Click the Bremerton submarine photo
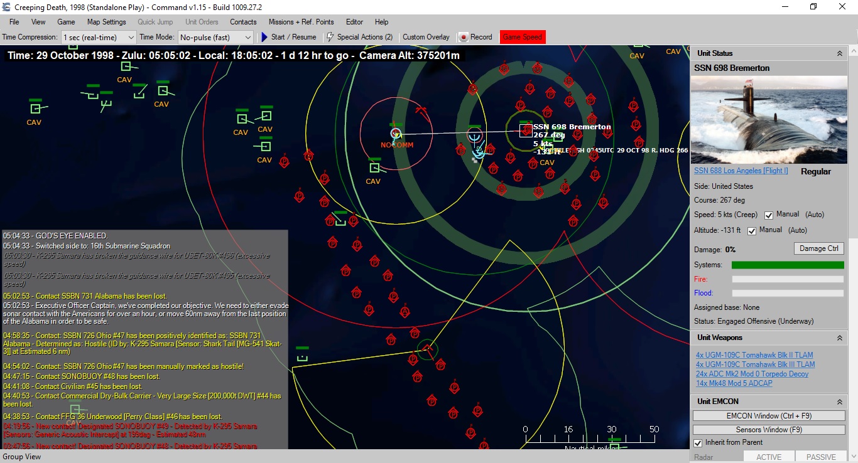 (x=769, y=120)
